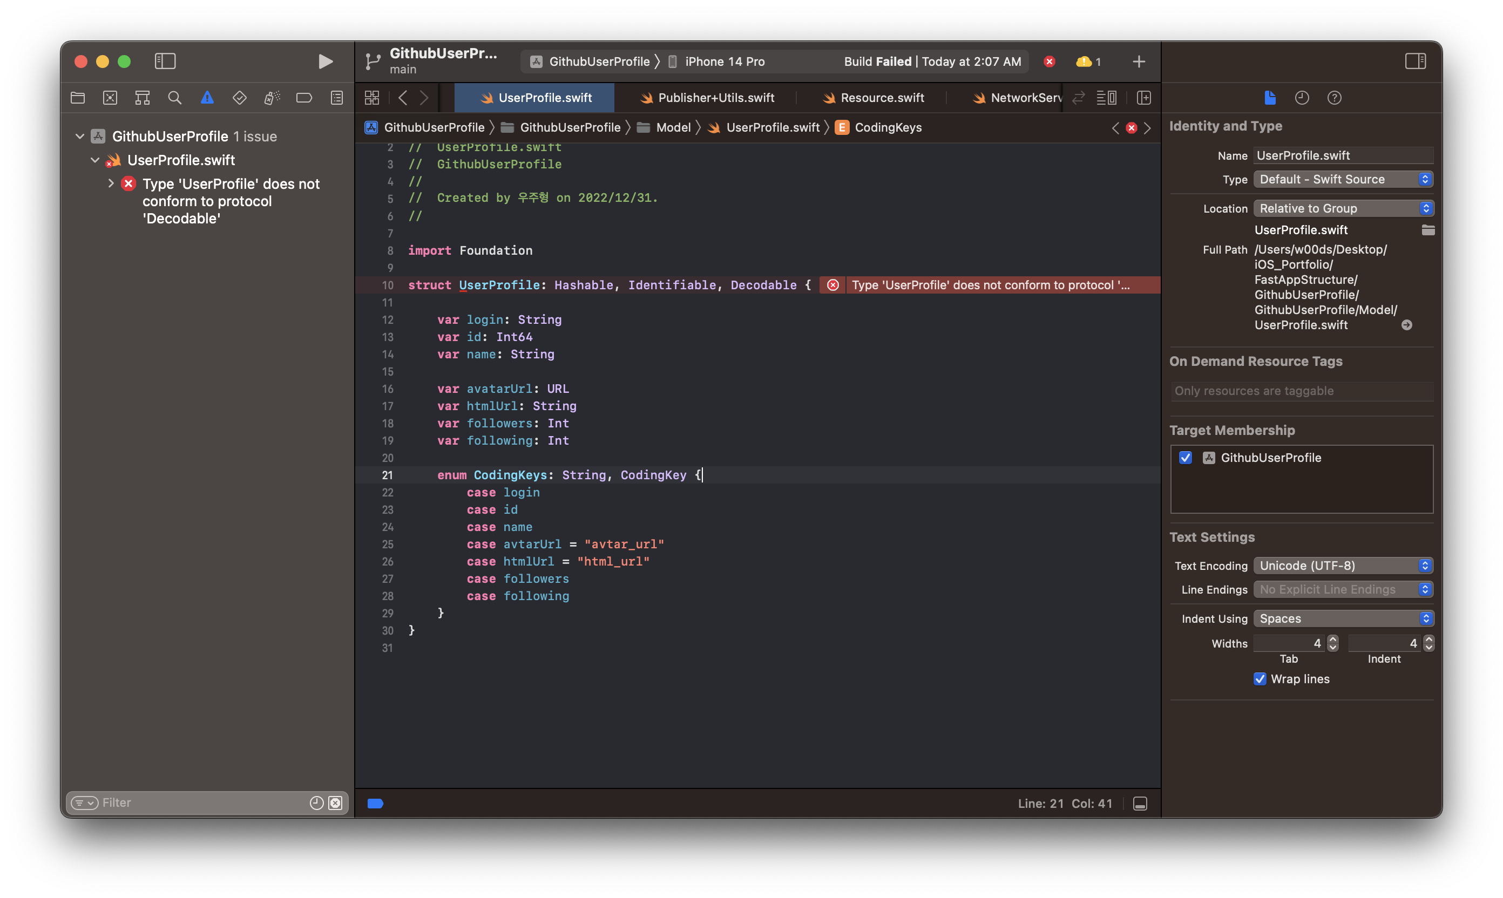Open the report navigator icon
1503x898 pixels.
click(336, 98)
